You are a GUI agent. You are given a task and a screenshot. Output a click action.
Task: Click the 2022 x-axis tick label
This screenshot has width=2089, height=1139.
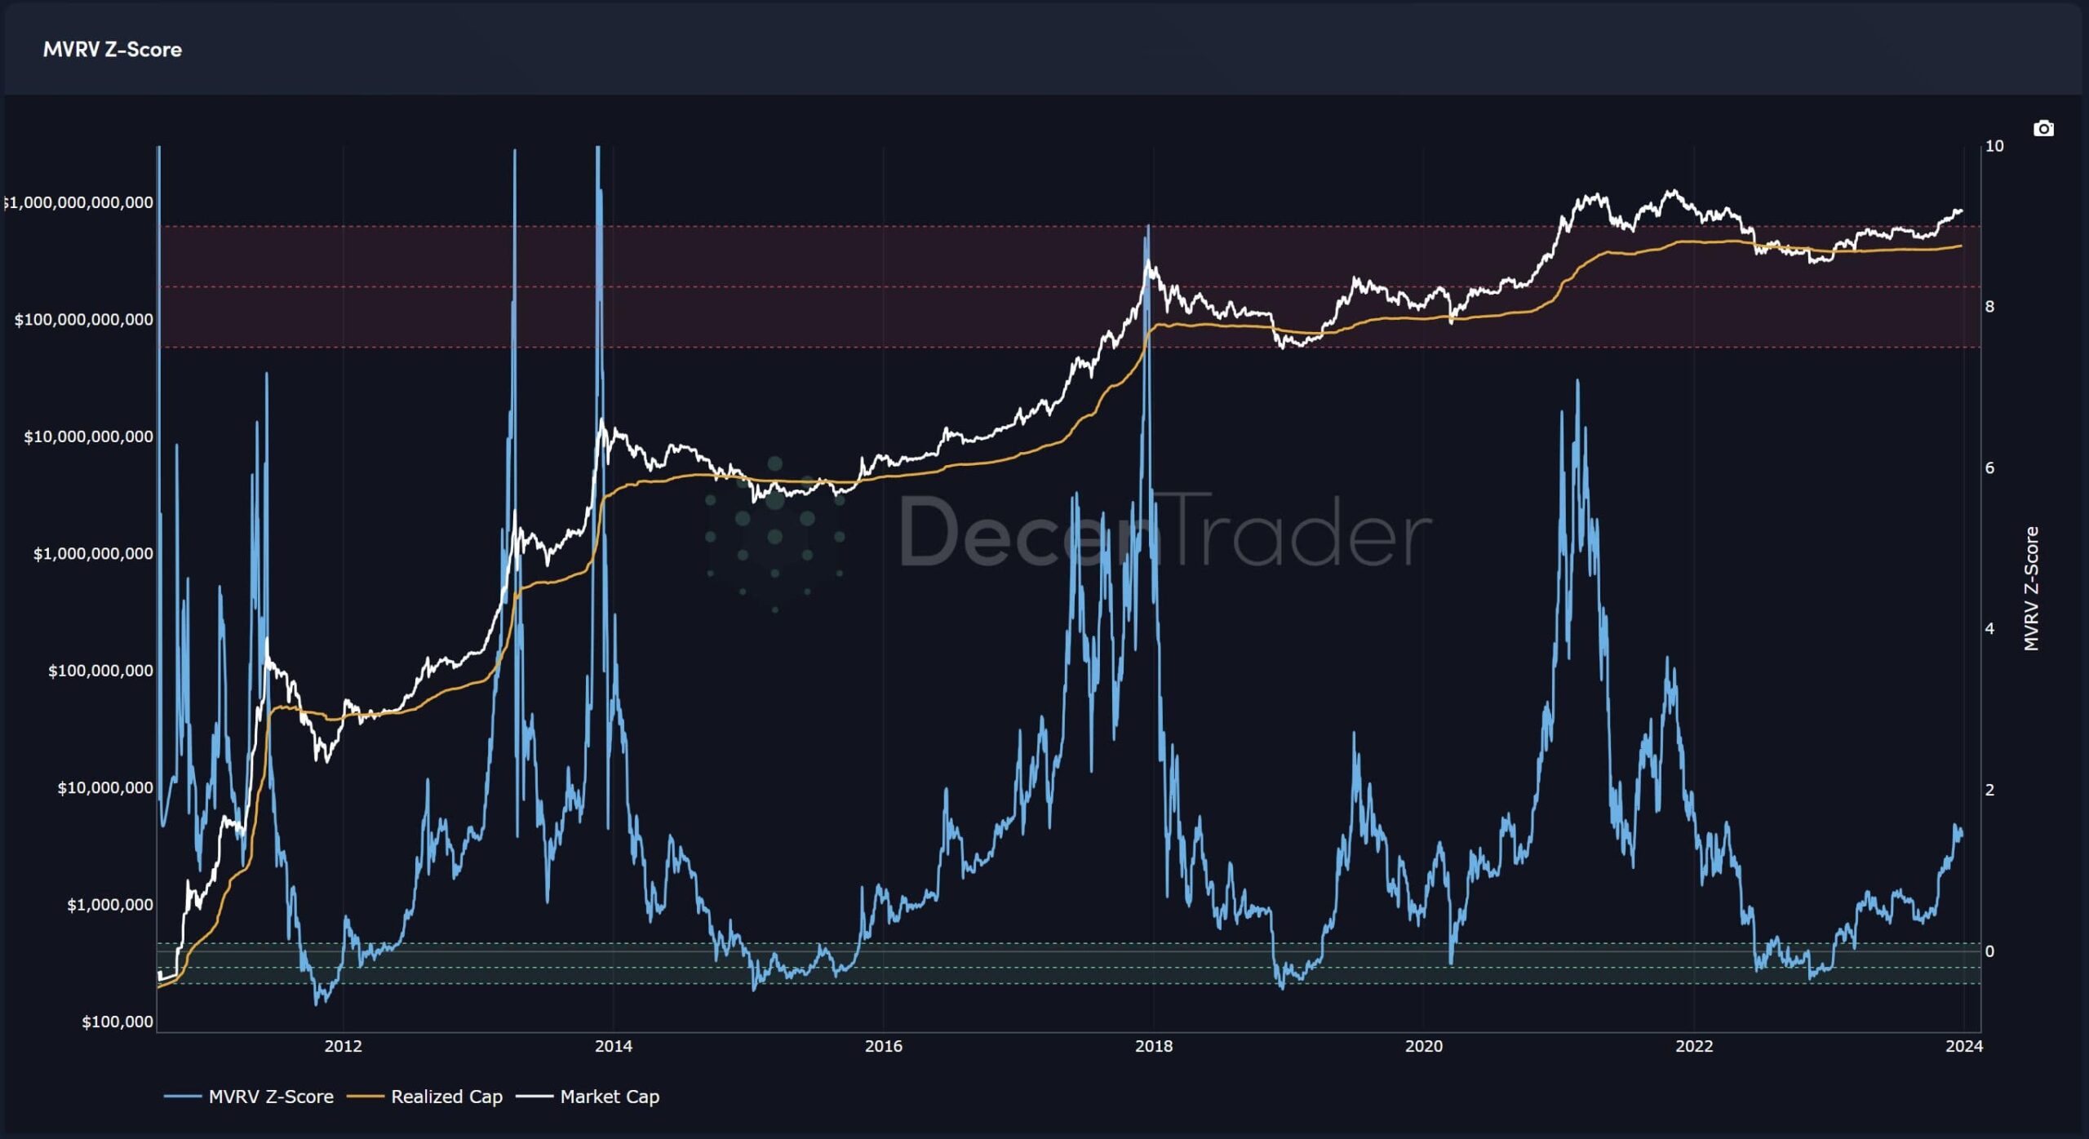point(1694,1046)
